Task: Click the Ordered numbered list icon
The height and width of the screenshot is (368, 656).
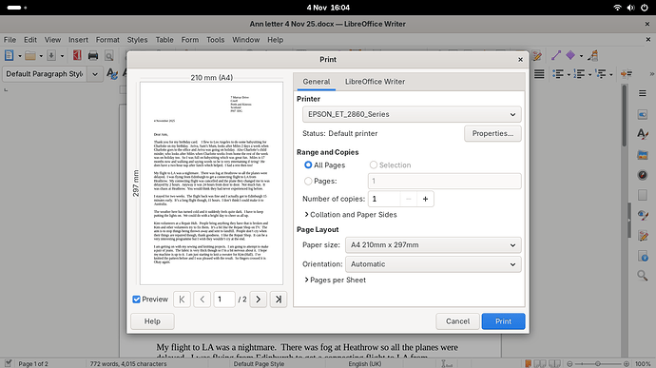Action: [579, 74]
